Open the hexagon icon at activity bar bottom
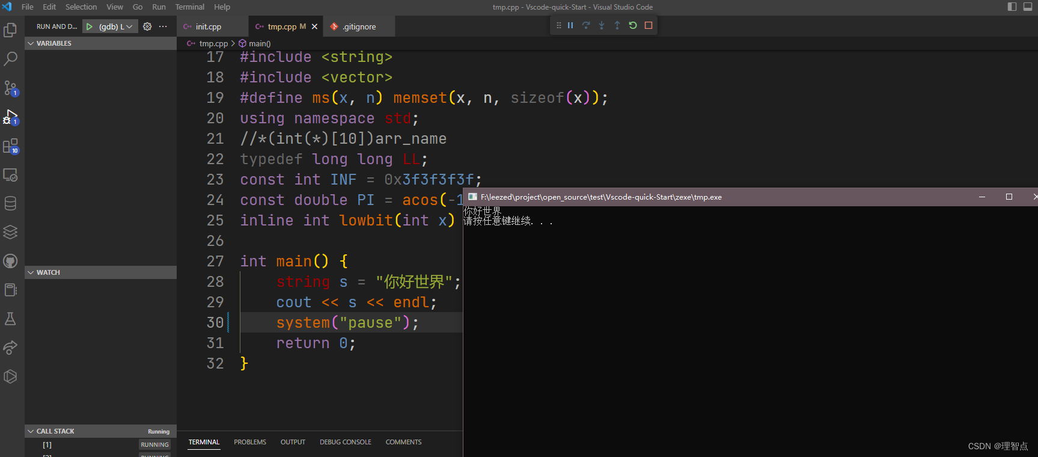Screen dimensions: 1038x457 (x=10, y=376)
